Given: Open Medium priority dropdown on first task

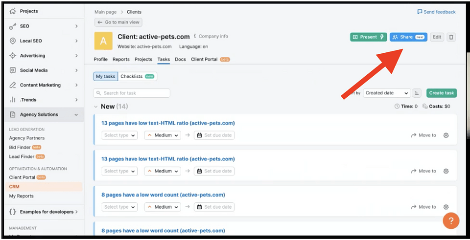Looking at the screenshot, I should point(163,135).
